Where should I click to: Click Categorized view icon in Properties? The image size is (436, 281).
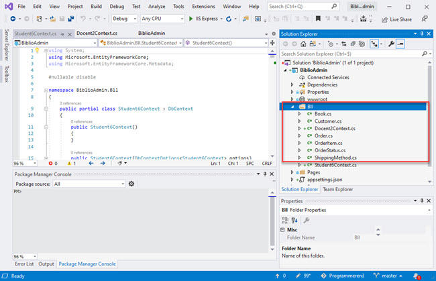coord(285,221)
